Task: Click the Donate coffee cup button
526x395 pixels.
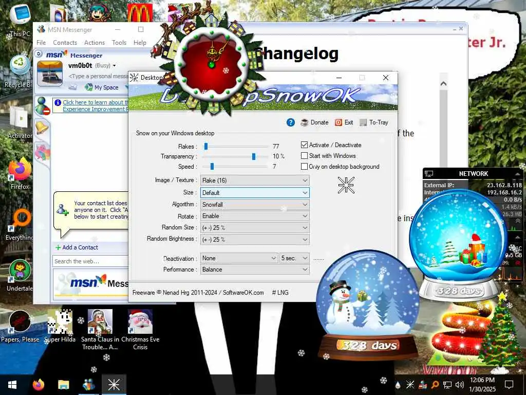Action: click(314, 122)
